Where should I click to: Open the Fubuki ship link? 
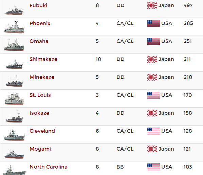[38, 5]
